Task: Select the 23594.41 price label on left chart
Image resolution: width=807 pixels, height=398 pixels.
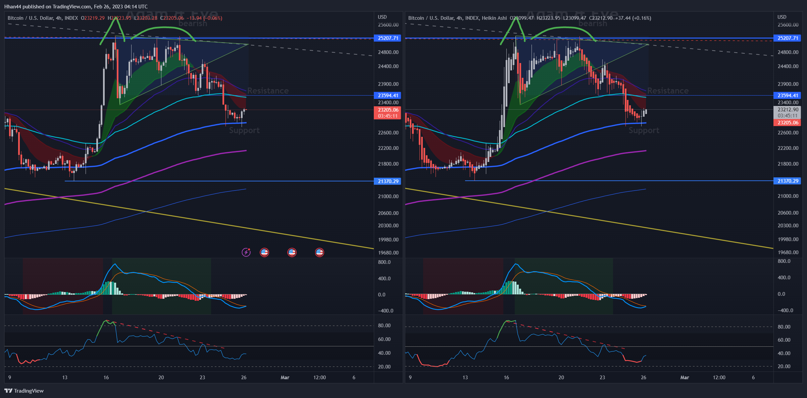Action: (x=388, y=96)
